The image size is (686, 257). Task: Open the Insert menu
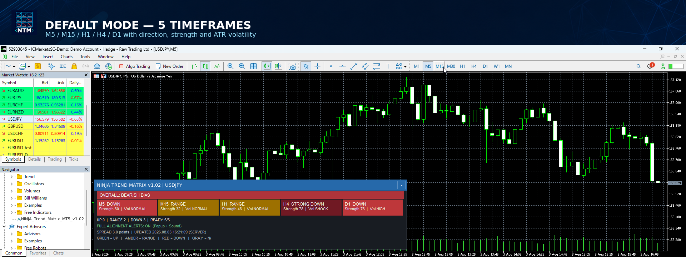tap(48, 57)
